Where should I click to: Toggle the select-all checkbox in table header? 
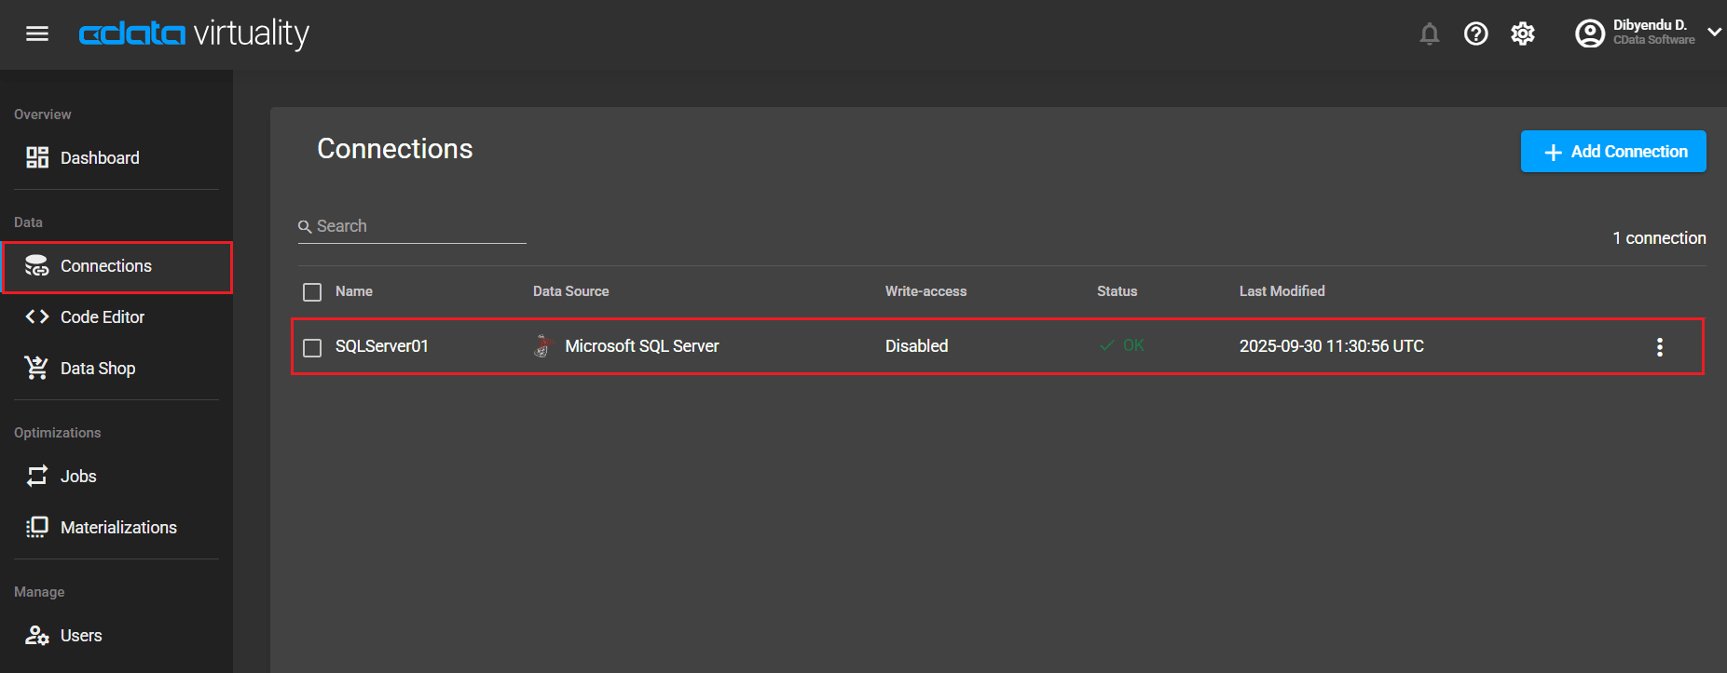[x=312, y=292]
